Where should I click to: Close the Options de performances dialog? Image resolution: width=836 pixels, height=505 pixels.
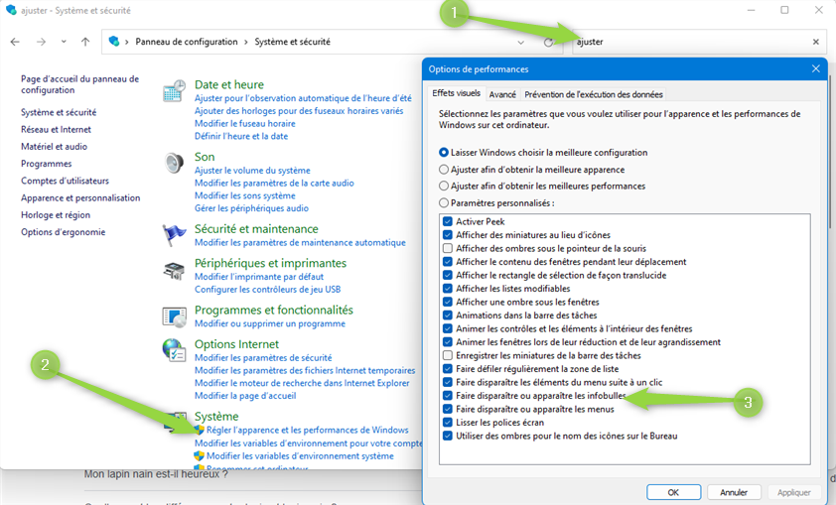click(816, 68)
